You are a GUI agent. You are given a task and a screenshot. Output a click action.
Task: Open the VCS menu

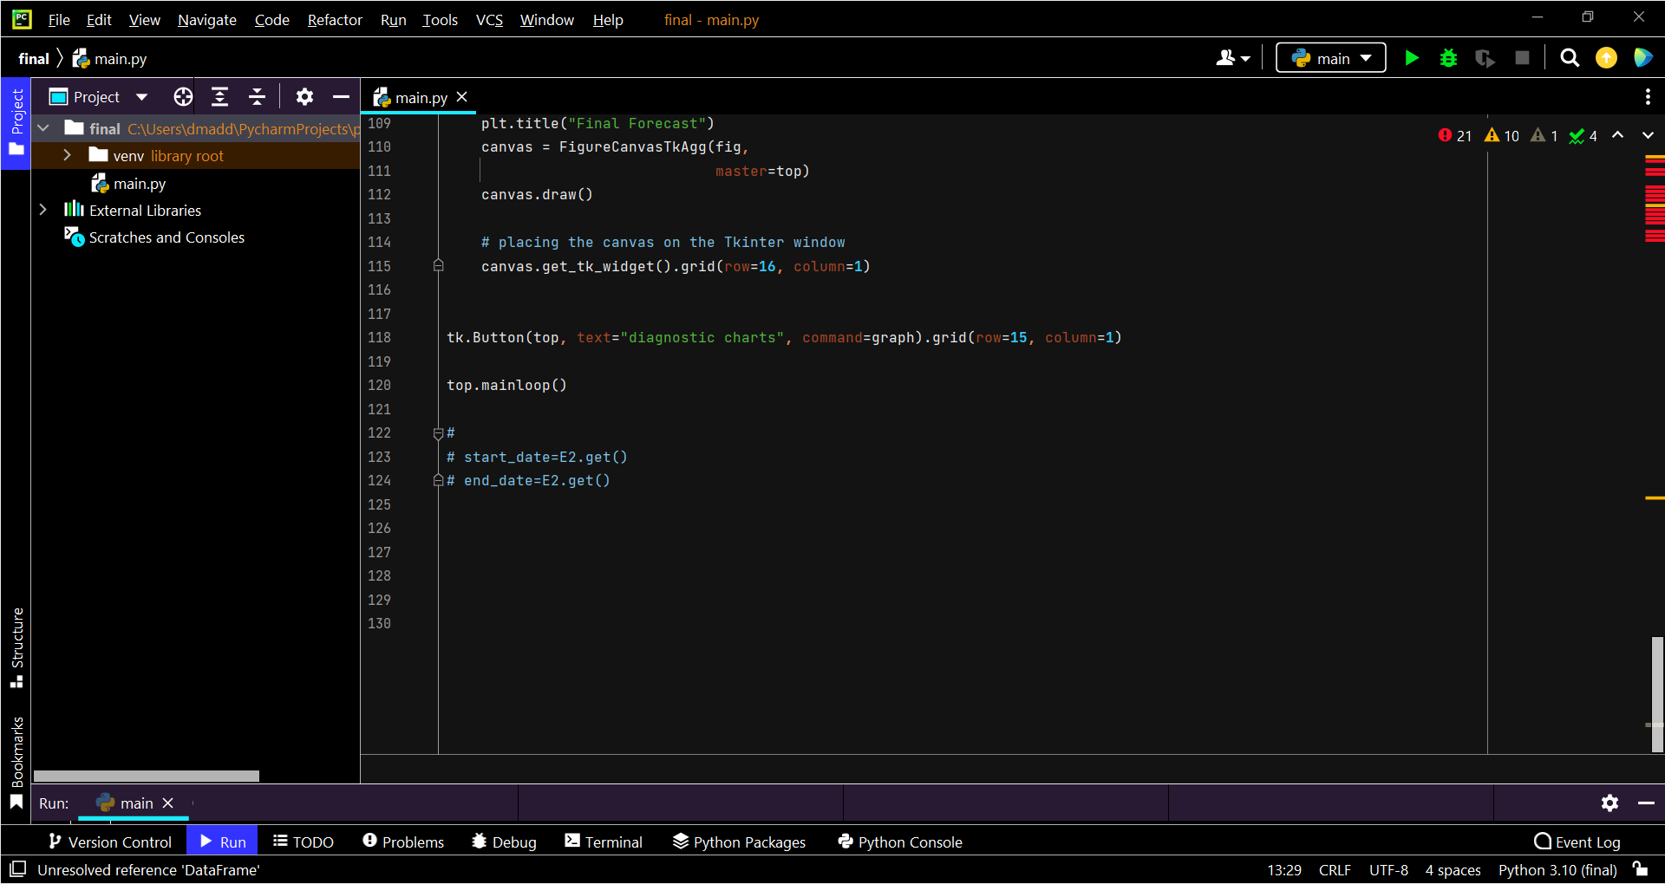[489, 19]
